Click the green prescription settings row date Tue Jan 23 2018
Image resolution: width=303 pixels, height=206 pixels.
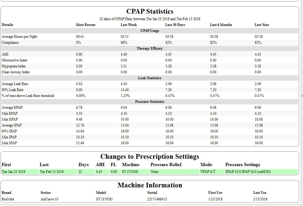point(13,172)
